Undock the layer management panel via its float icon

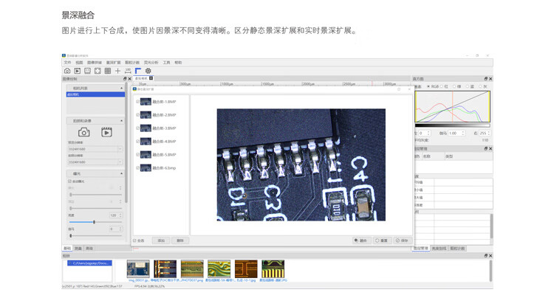(x=486, y=148)
